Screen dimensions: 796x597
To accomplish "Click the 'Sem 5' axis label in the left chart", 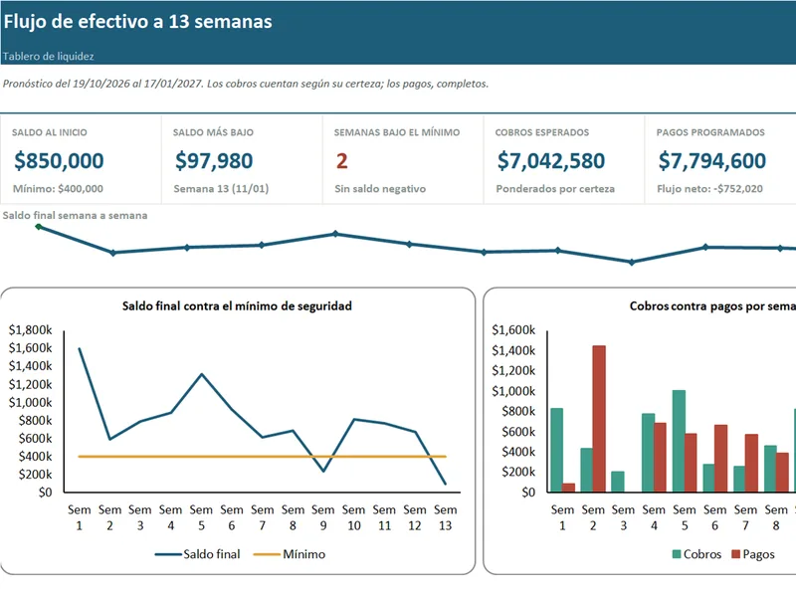I will (x=201, y=517).
